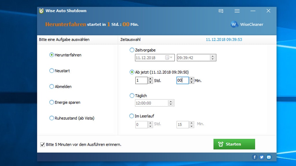Click into the Ab jetzt minutes field
The image size is (296, 166).
tap(182, 80)
